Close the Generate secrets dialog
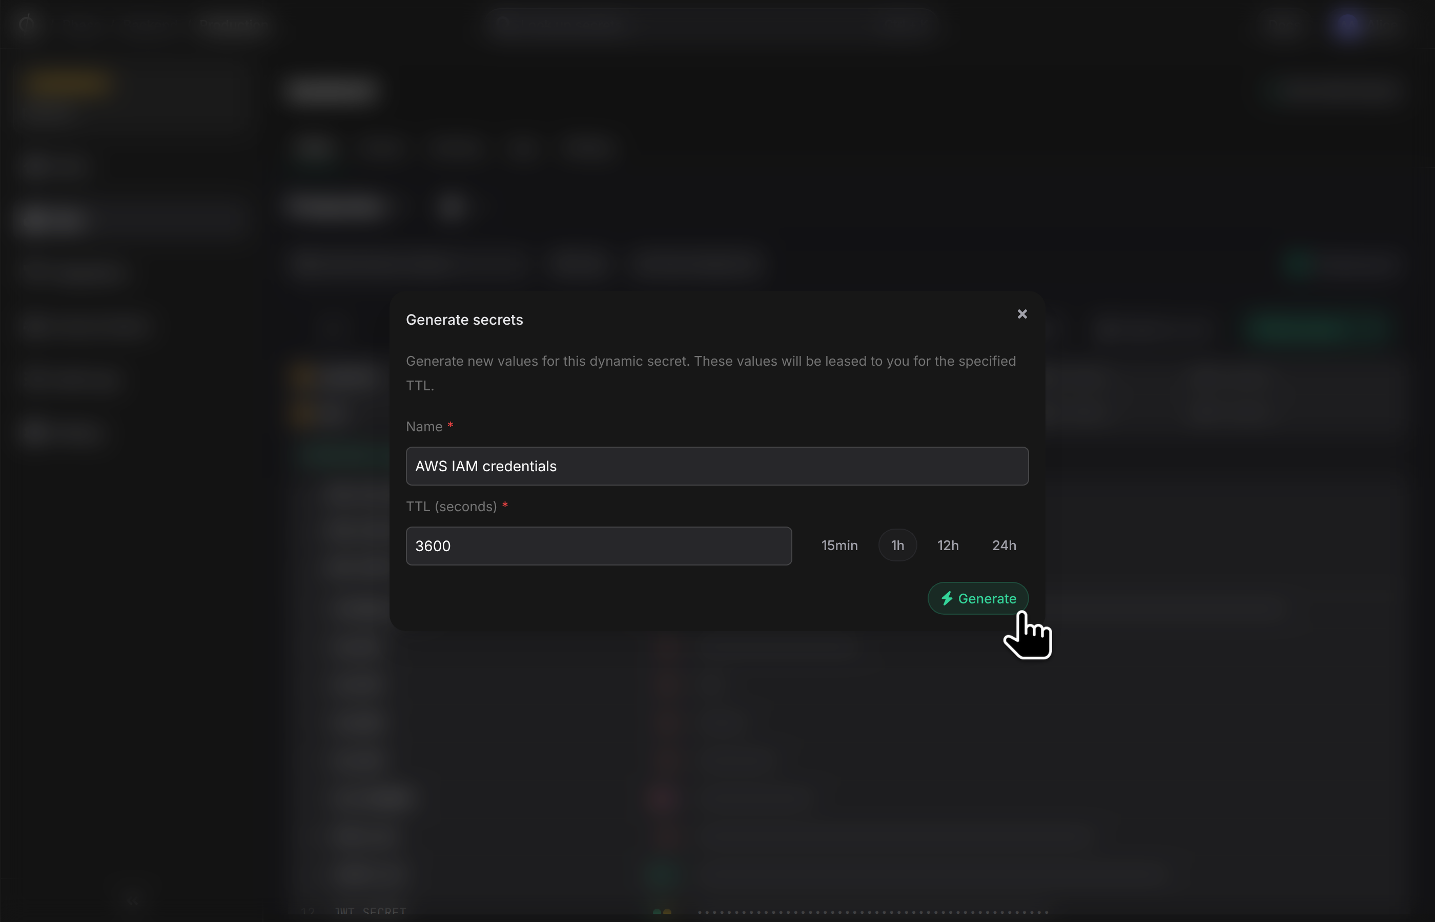Screen dimensions: 1435x922 (x=1022, y=315)
